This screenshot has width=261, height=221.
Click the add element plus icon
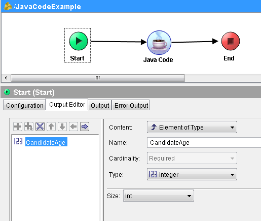coord(18,127)
